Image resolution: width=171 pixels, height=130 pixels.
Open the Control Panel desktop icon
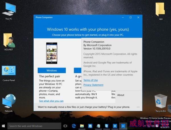point(9,73)
